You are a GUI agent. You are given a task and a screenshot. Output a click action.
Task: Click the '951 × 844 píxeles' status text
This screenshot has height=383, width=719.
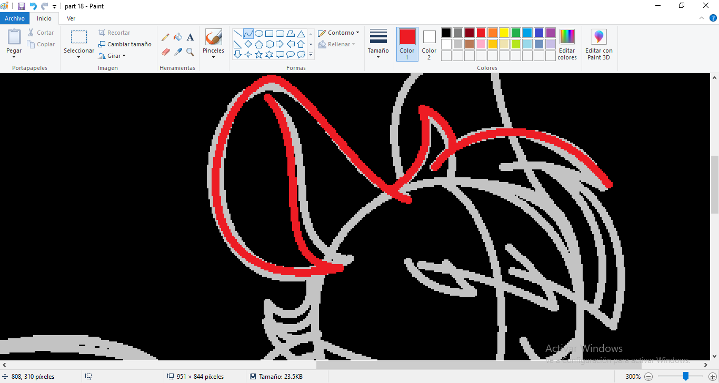pos(200,377)
